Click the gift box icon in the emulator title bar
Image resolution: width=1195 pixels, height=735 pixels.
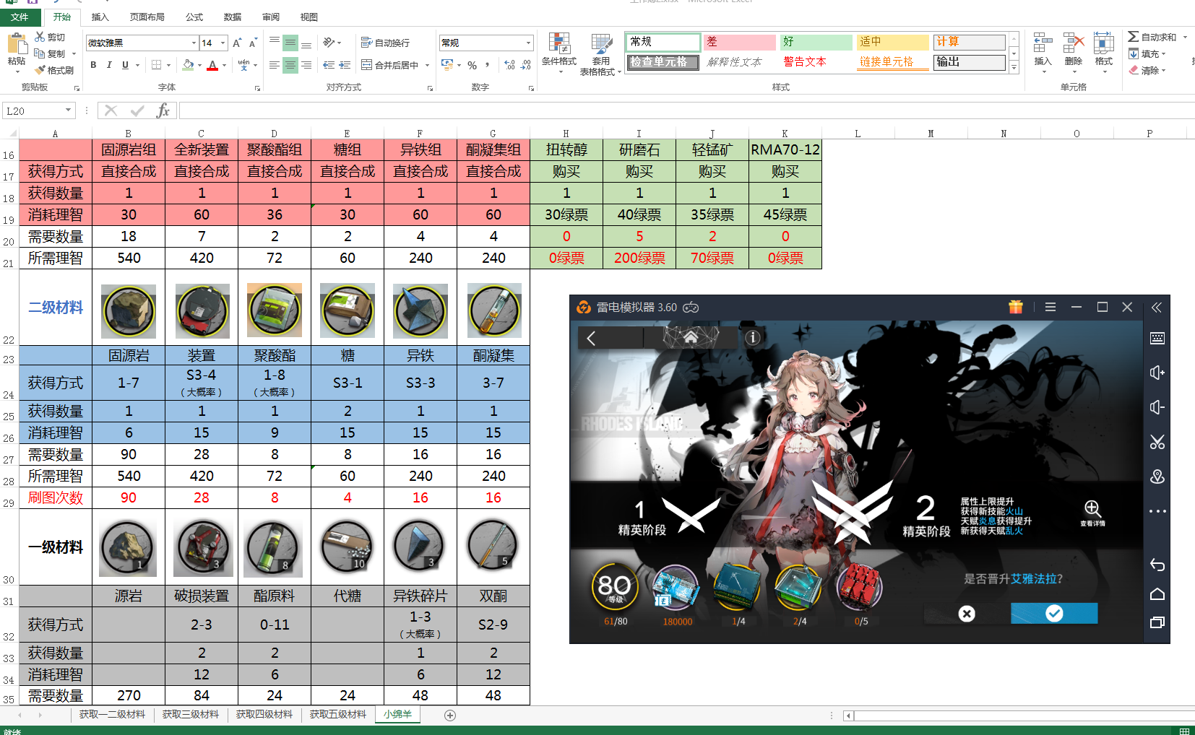(x=1015, y=307)
